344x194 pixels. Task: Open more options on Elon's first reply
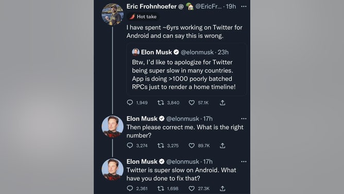pyautogui.click(x=244, y=119)
